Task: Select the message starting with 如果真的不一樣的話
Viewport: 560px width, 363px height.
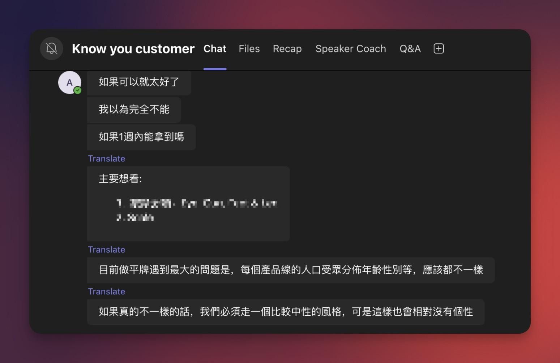Action: pos(286,312)
